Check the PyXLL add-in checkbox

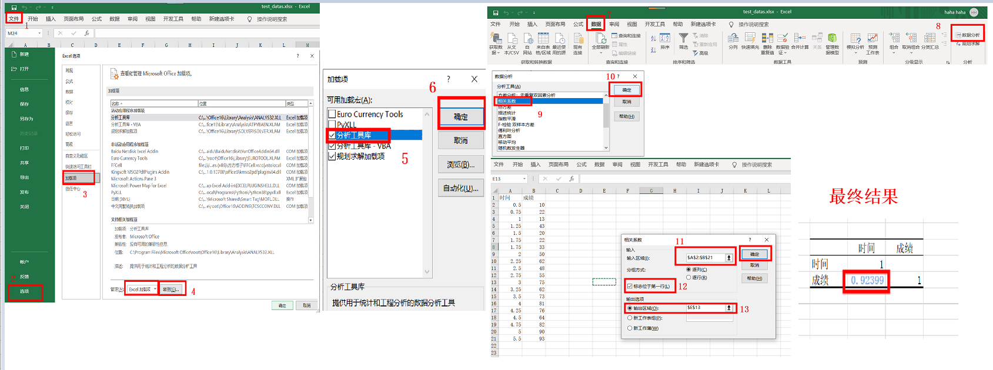point(332,125)
